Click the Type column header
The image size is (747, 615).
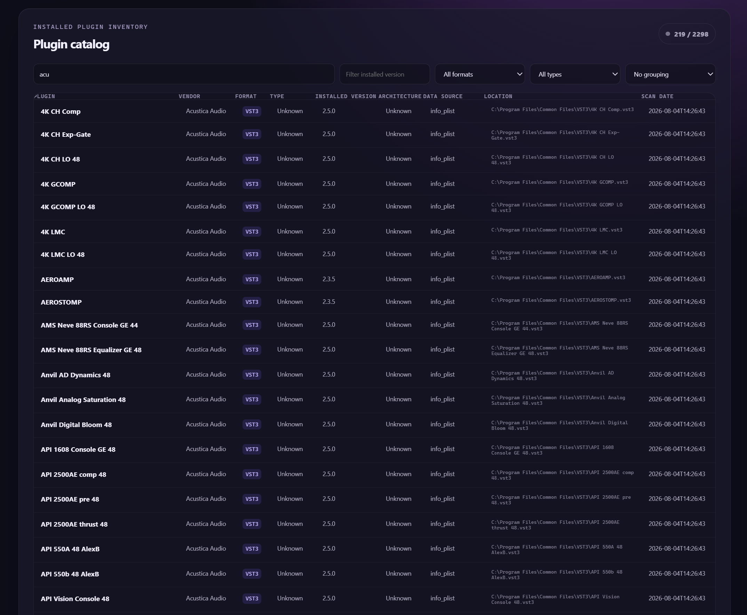pyautogui.click(x=277, y=96)
